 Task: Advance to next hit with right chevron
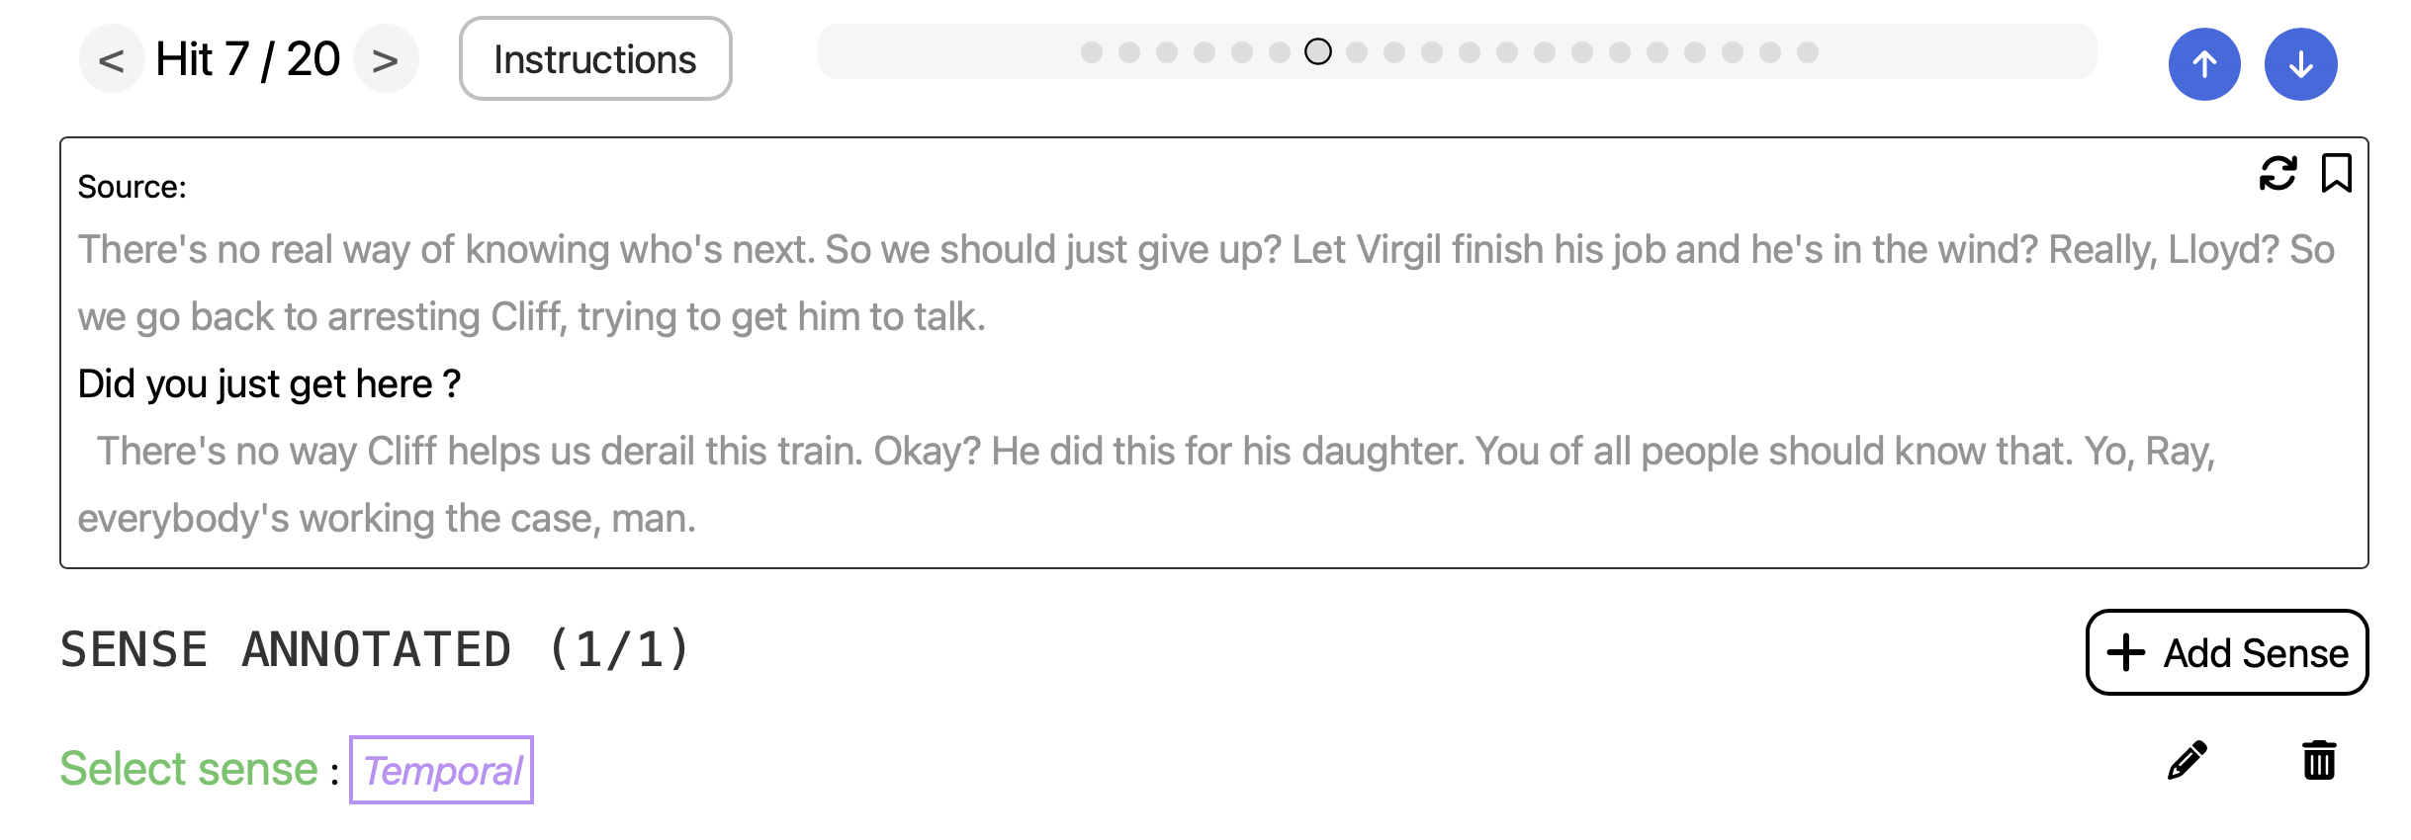pos(385,60)
